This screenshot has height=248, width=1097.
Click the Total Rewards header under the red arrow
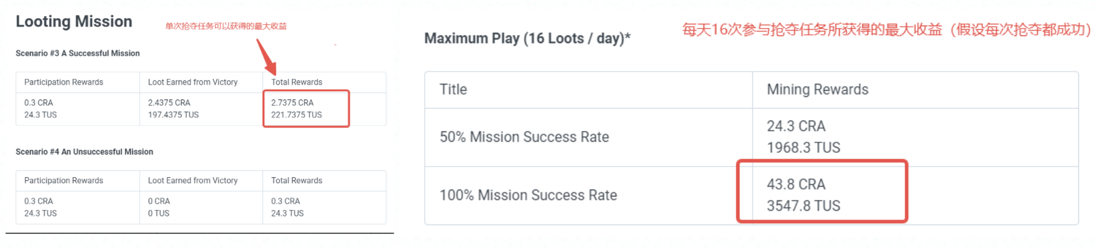pyautogui.click(x=297, y=82)
